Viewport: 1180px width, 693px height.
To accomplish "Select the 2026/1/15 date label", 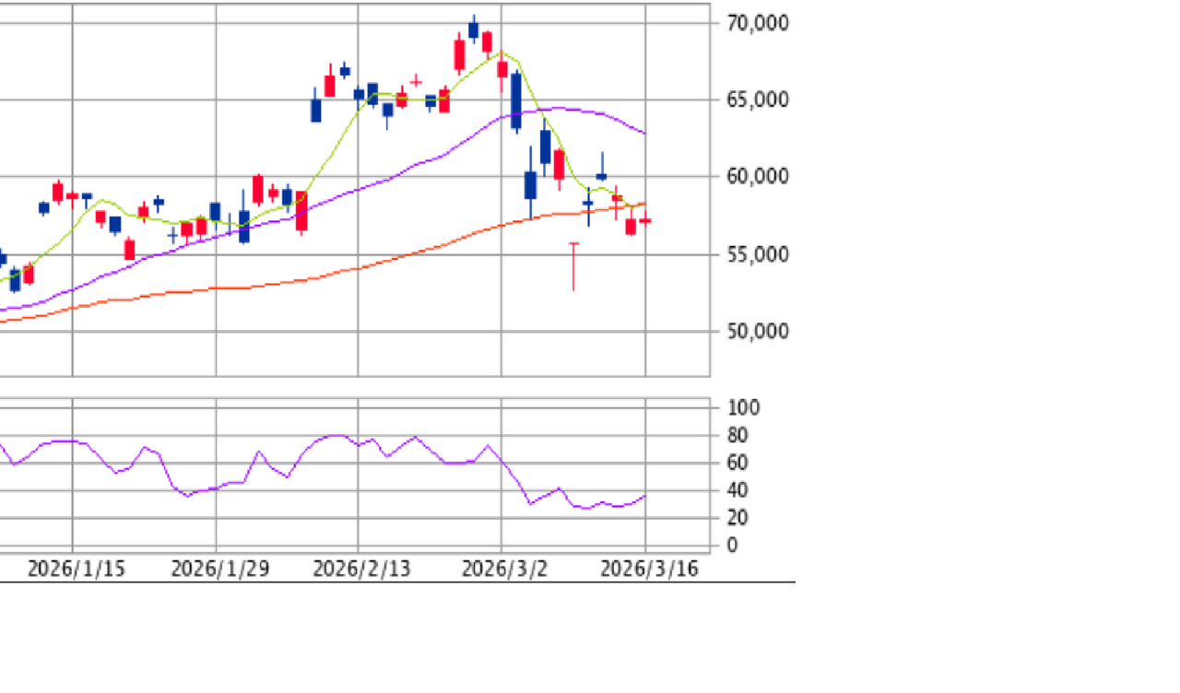I will [x=76, y=569].
